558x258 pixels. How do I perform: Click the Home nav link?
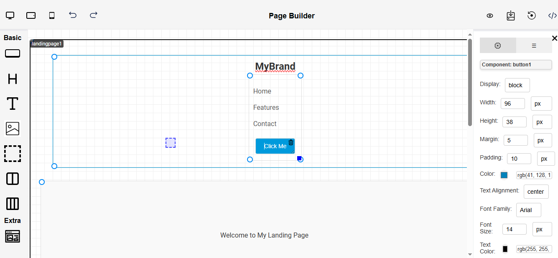(262, 91)
